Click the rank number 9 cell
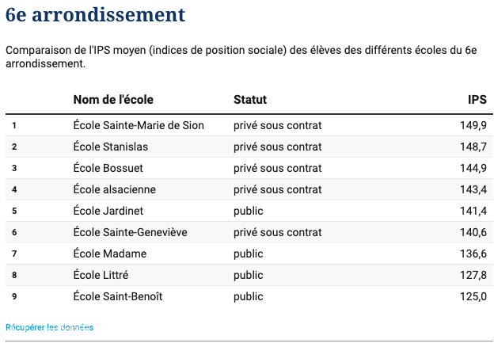Screen dimensions: 494x347 [14, 296]
